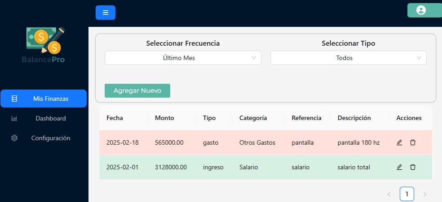Image resolution: width=442 pixels, height=202 pixels.
Task: Select page 1 in pagination
Action: click(x=407, y=194)
